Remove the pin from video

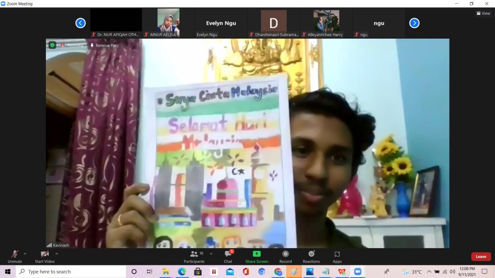[x=102, y=45]
